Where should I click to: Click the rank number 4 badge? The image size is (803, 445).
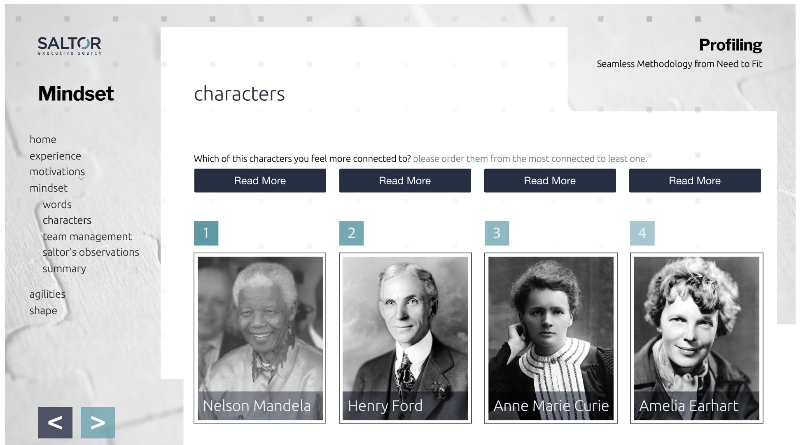(642, 233)
